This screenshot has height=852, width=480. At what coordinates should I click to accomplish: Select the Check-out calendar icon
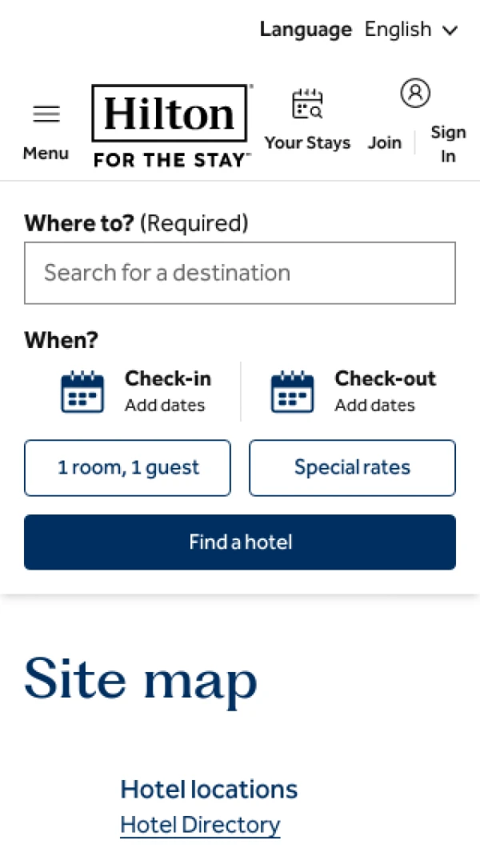click(291, 391)
